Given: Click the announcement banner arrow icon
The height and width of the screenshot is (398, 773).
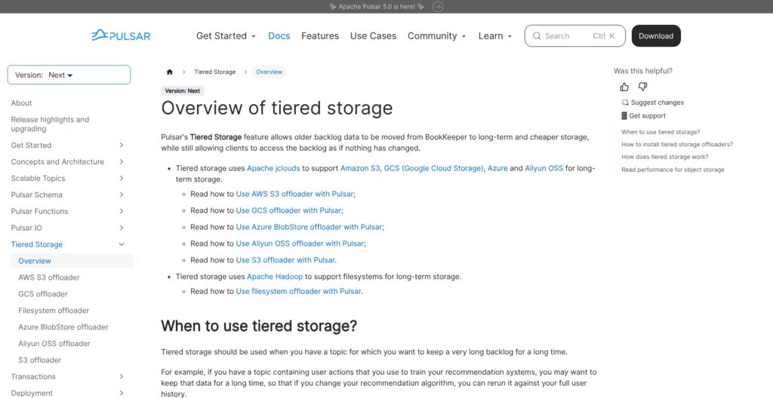Looking at the screenshot, I should (438, 6).
